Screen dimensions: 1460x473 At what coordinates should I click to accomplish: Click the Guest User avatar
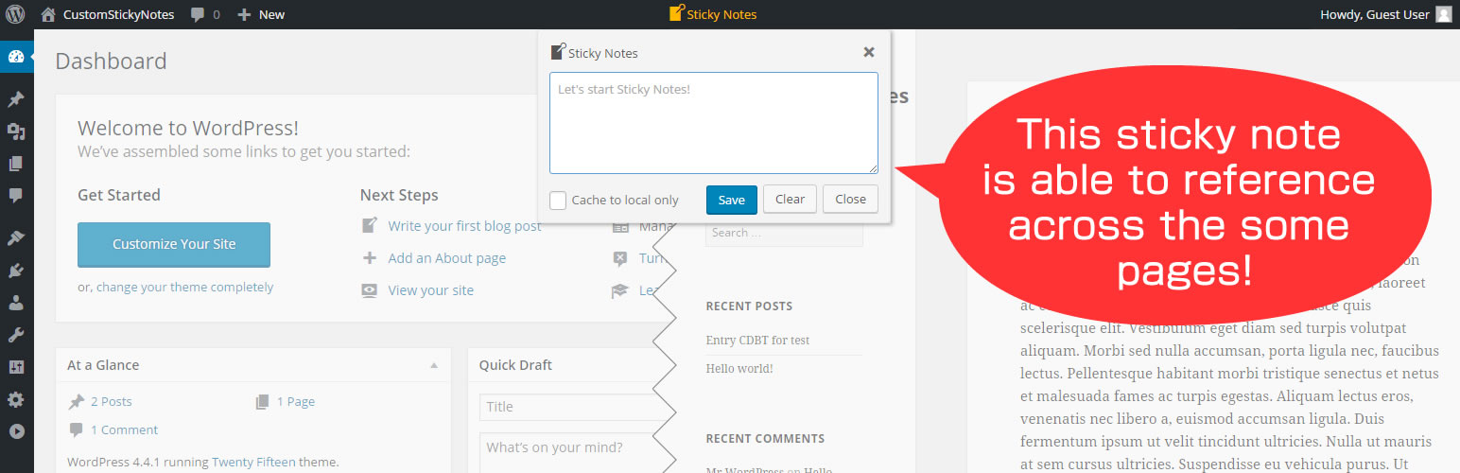[1443, 14]
